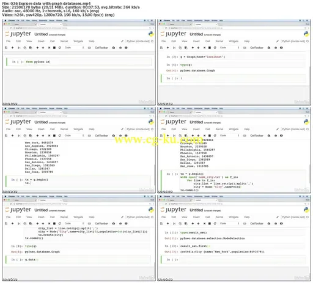The width and height of the screenshot is (313, 283).
Task: Restart kernel icon in Graph(host='localhost') frame
Action: (x=215, y=48)
